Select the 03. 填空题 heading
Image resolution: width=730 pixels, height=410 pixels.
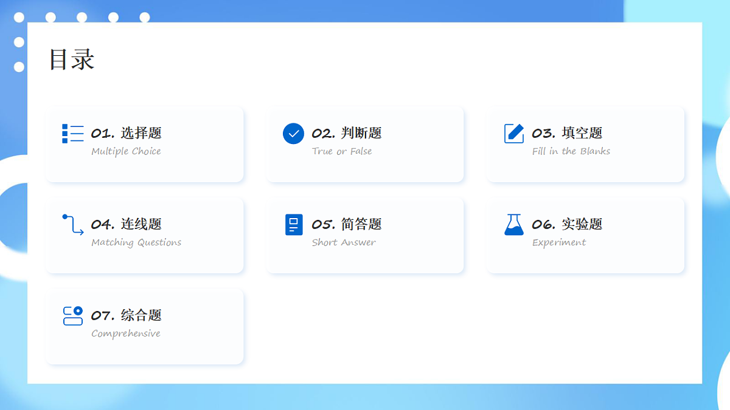coord(567,133)
